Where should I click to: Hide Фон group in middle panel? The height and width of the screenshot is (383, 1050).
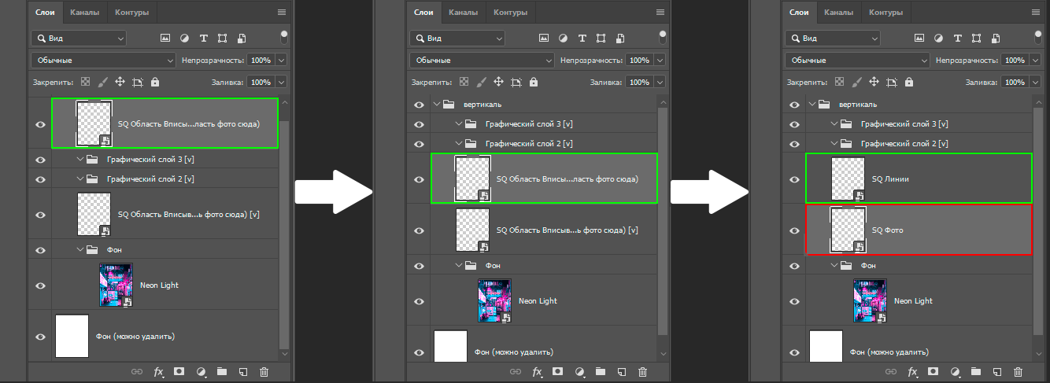(419, 266)
